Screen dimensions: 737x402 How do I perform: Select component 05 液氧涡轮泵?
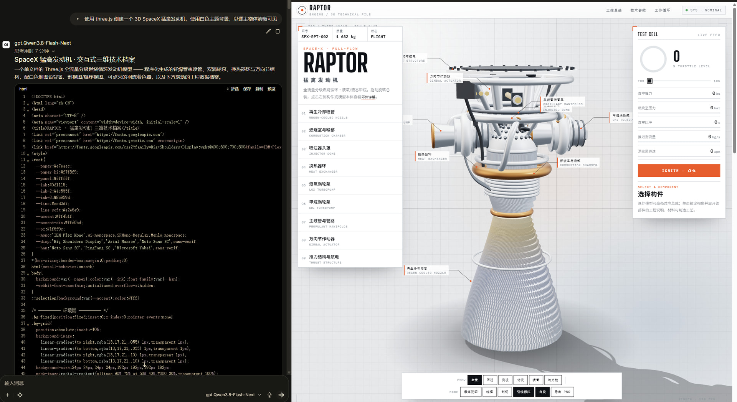pyautogui.click(x=350, y=186)
